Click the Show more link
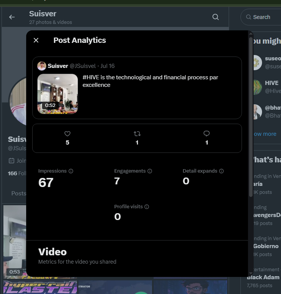Screen dimensions: 281x294 click(x=265, y=134)
